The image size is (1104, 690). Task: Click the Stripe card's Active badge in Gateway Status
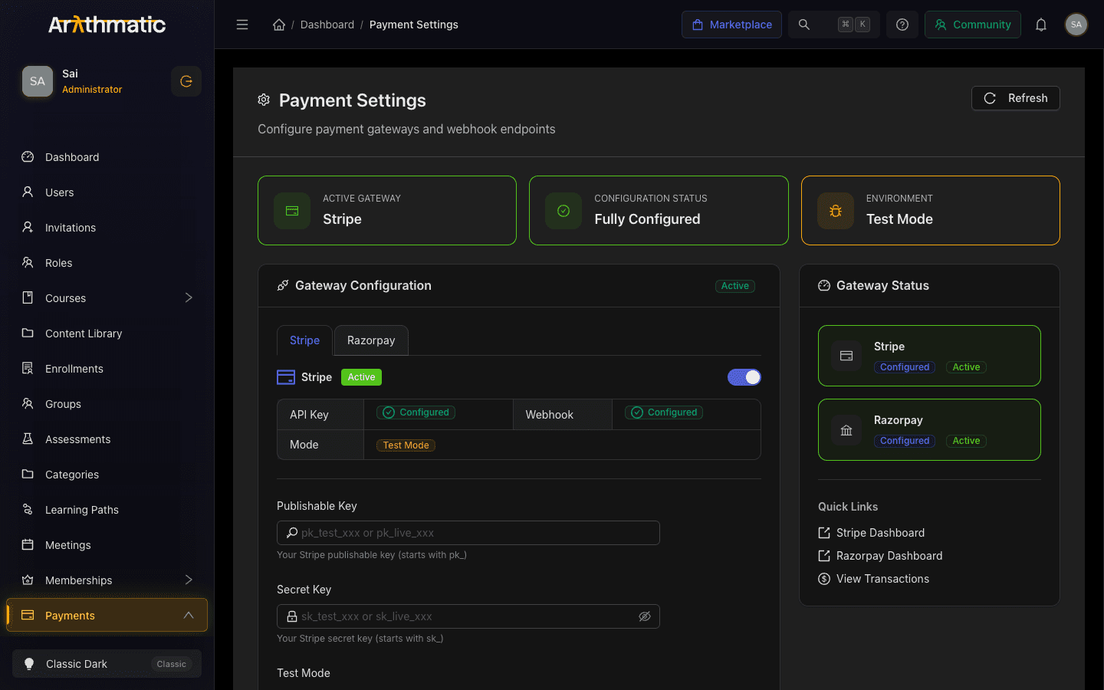point(966,367)
